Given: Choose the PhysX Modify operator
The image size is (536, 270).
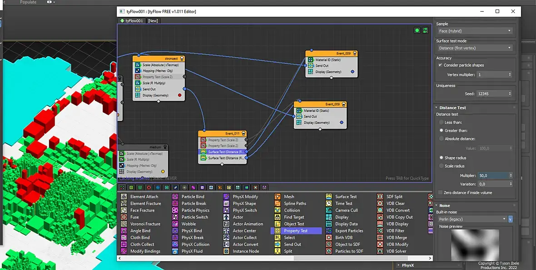Looking at the screenshot, I should (x=241, y=197).
